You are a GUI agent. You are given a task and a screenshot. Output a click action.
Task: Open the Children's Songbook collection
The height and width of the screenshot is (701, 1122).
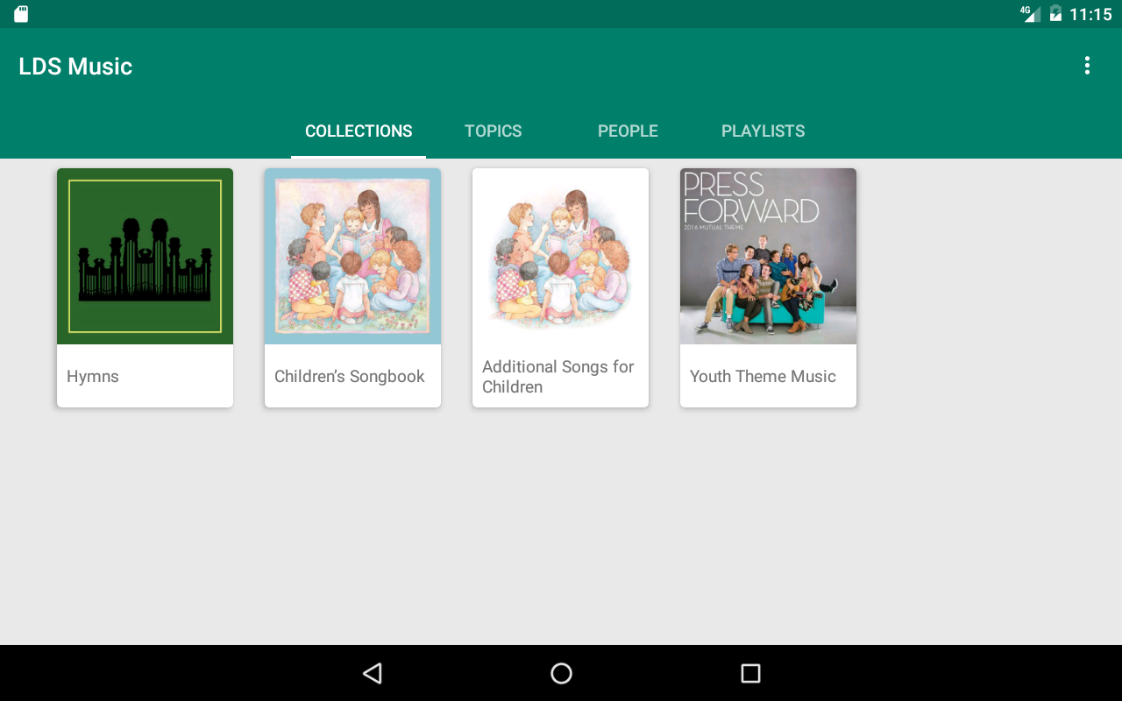pos(352,287)
